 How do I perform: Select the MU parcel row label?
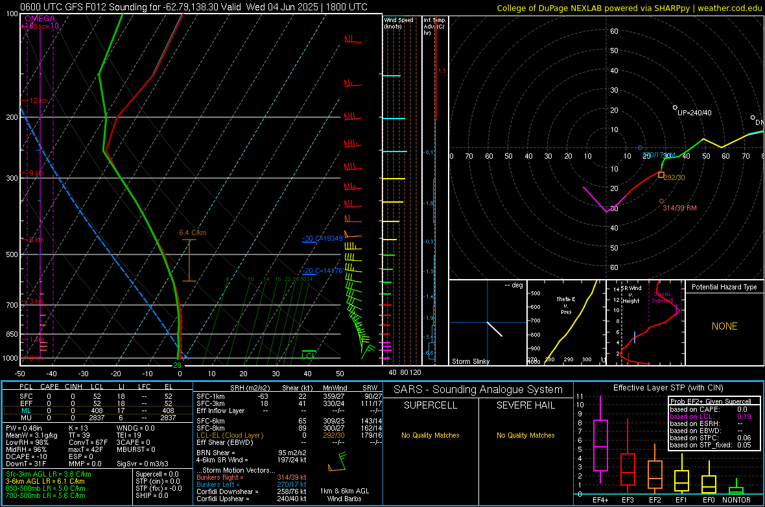pyautogui.click(x=26, y=418)
